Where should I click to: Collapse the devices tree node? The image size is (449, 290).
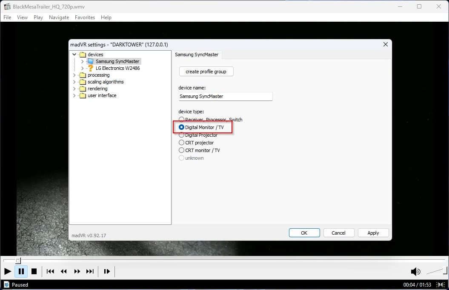point(74,55)
